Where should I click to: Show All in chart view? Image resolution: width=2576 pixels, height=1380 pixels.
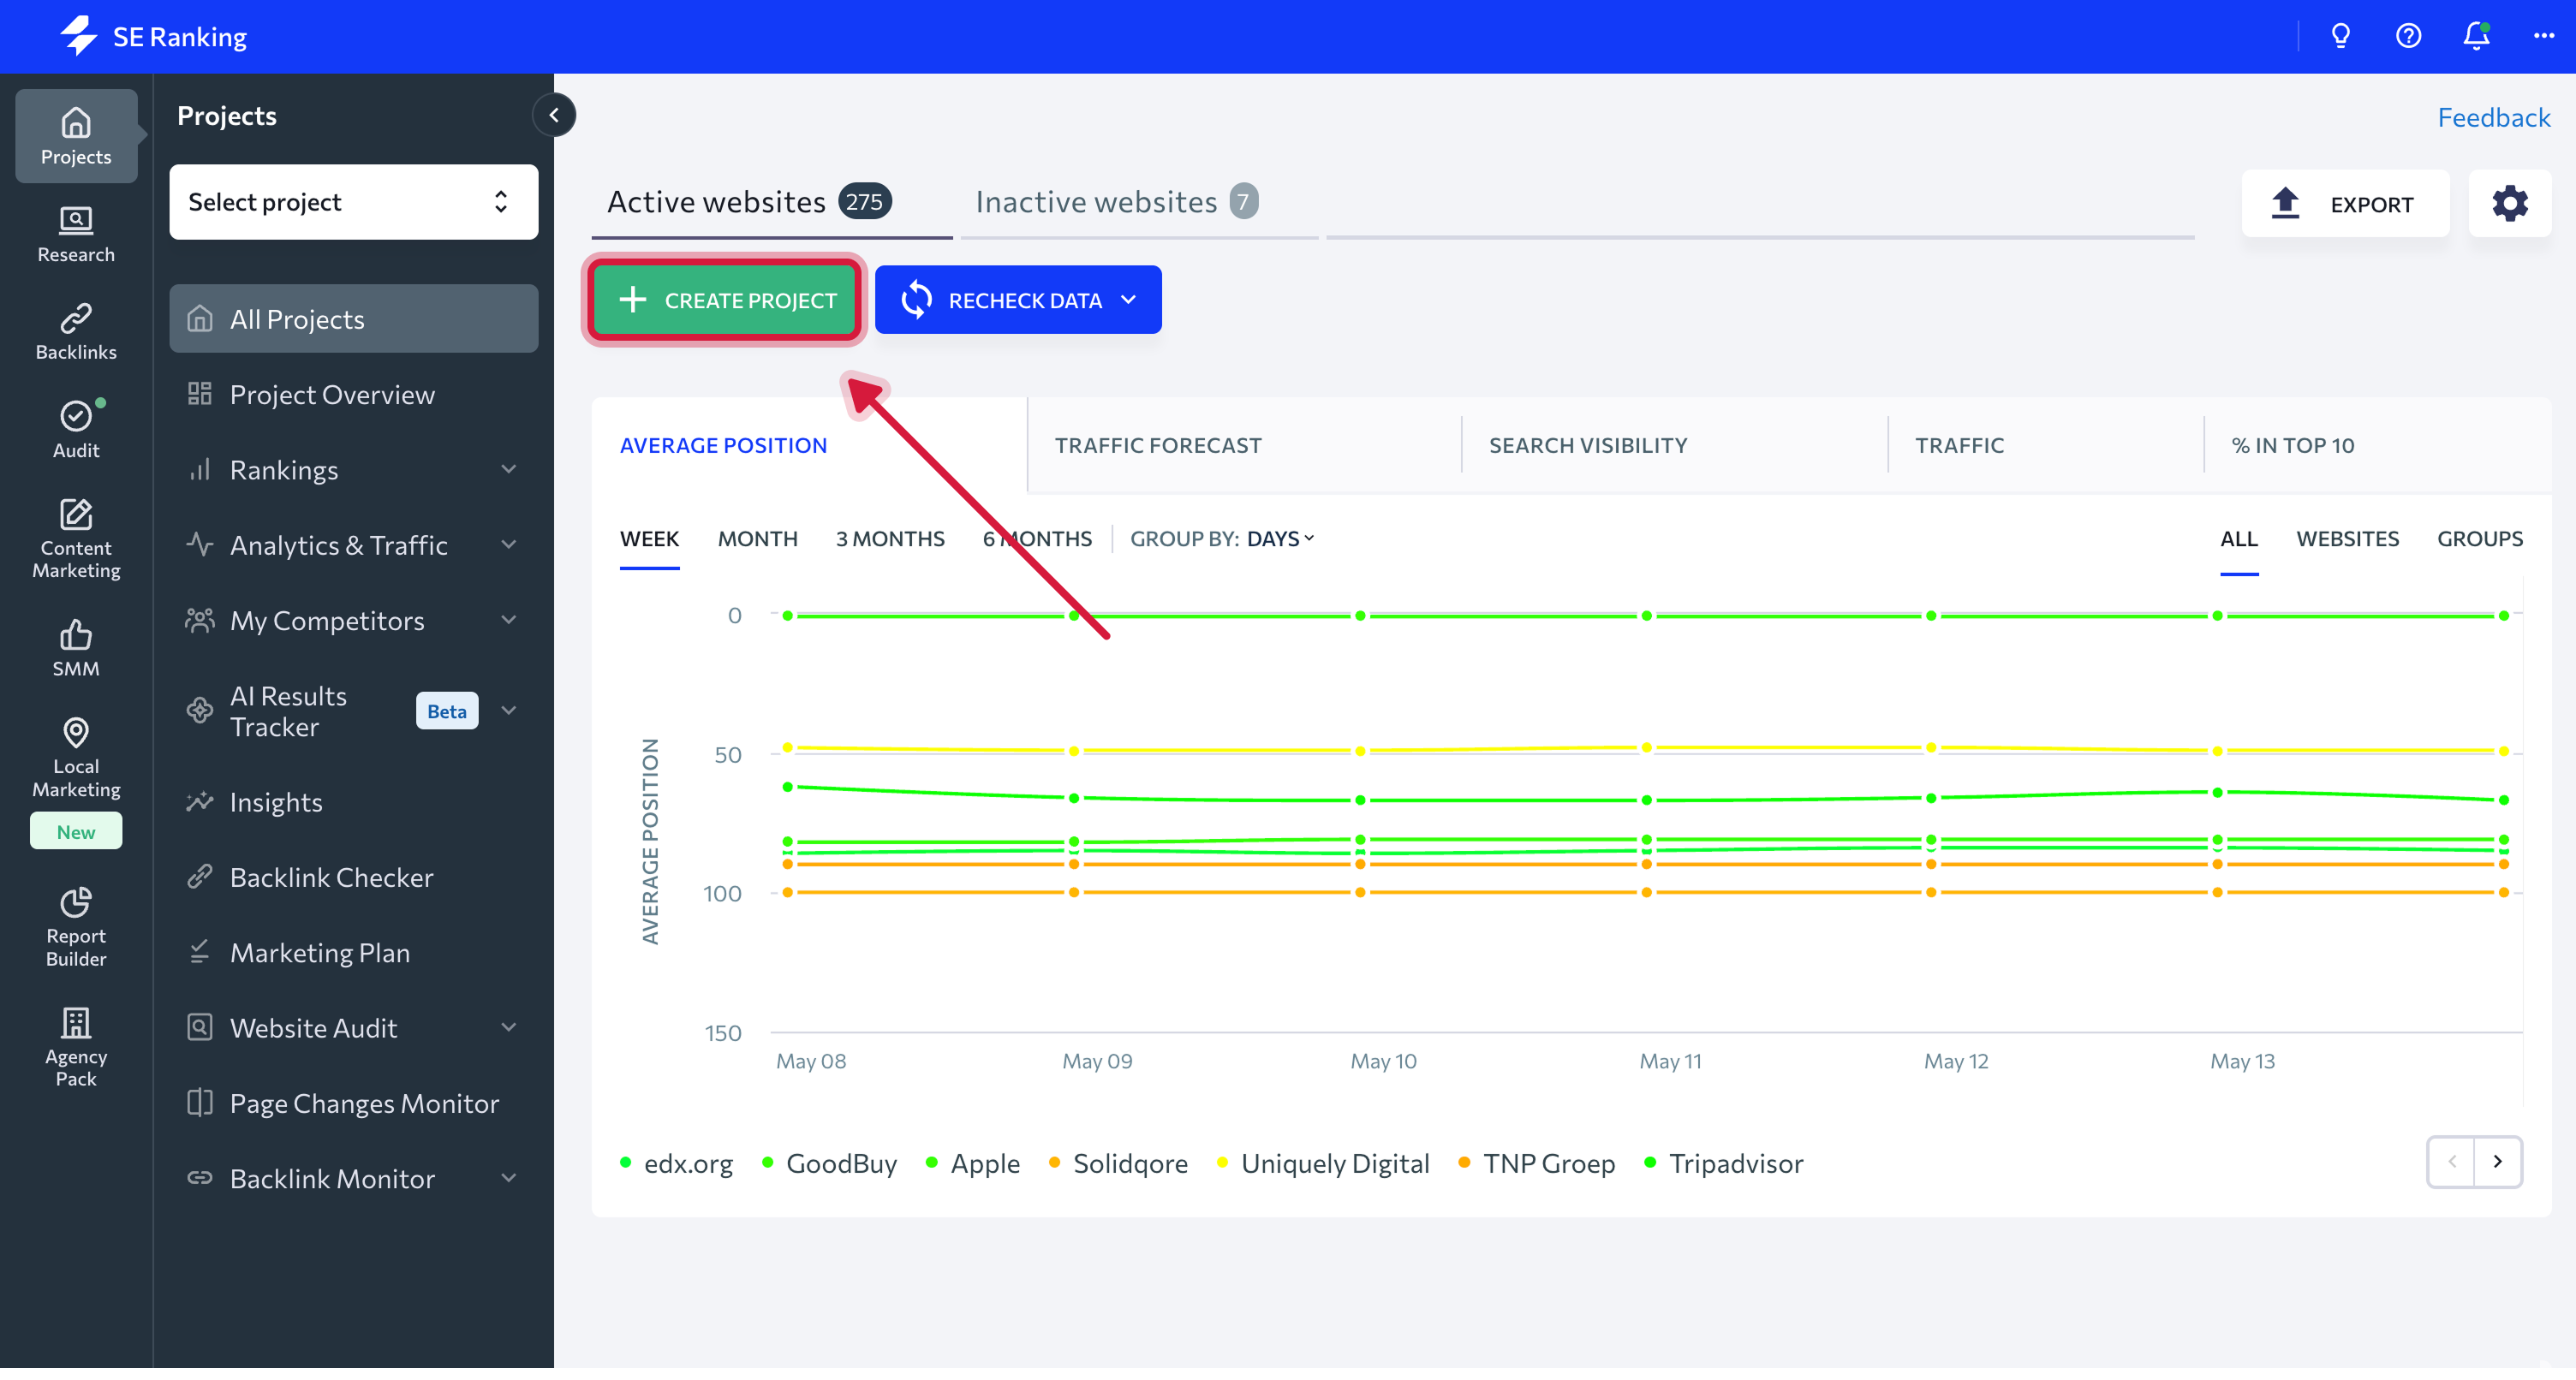click(x=2238, y=539)
